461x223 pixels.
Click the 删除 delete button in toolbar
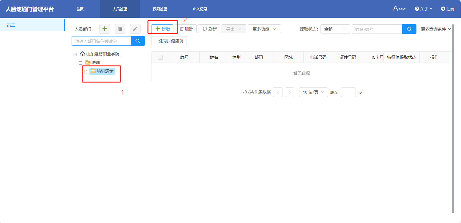(x=186, y=29)
